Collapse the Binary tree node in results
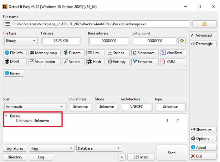This screenshot has height=162, width=220. [x=6, y=116]
